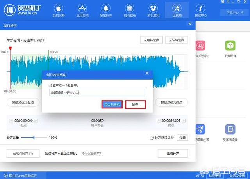Increase end point with plus stepper
This screenshot has width=250, height=179.
pyautogui.click(x=184, y=121)
